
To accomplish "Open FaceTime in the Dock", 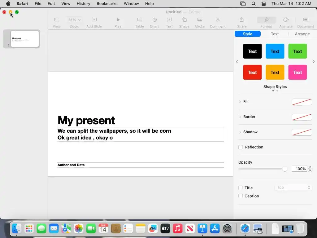I will pos(91,229).
